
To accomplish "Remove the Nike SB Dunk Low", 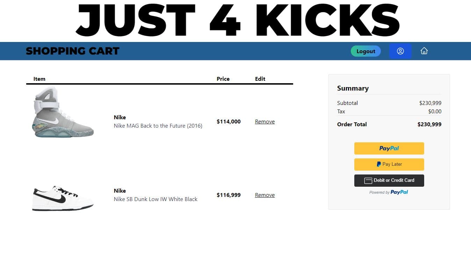I will pyautogui.click(x=265, y=195).
